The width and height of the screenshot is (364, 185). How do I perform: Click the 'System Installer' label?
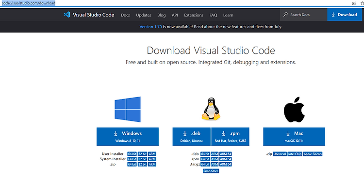113,159
